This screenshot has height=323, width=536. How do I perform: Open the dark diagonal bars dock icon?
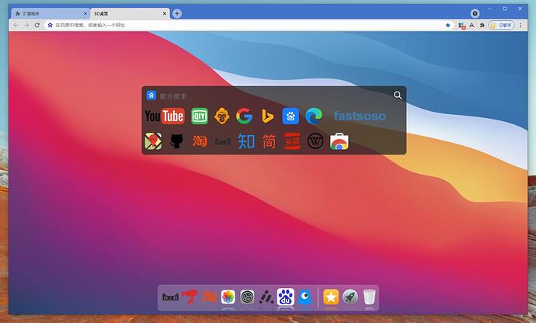pyautogui.click(x=266, y=297)
